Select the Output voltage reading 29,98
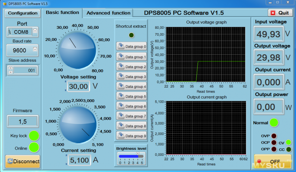 click(269, 57)
